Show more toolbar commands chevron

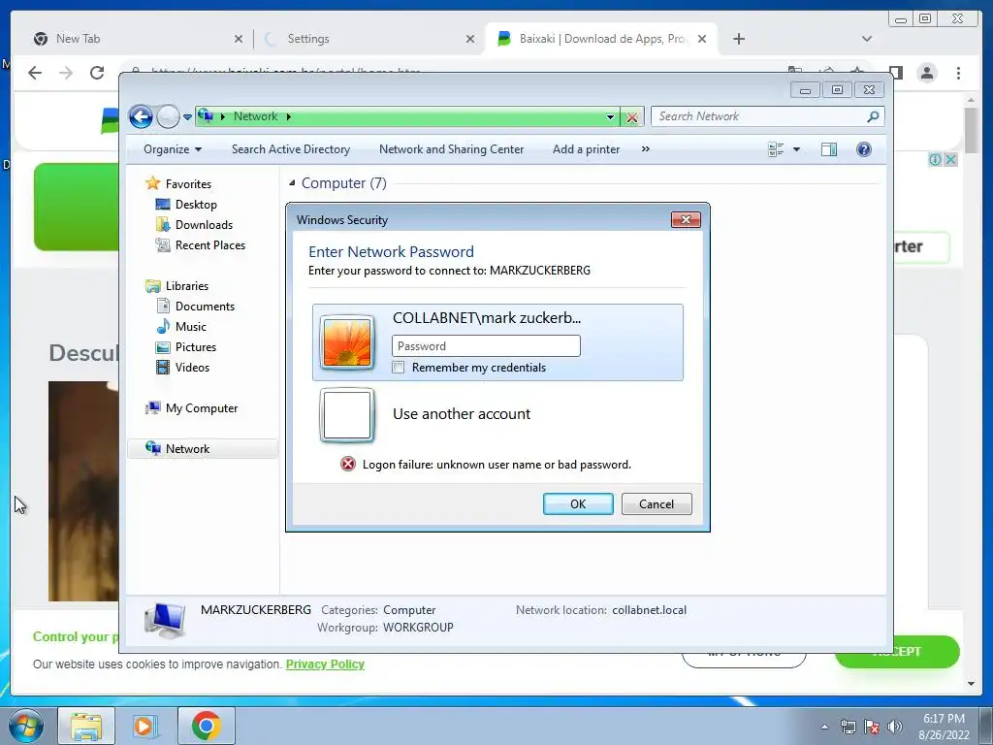[x=645, y=149]
